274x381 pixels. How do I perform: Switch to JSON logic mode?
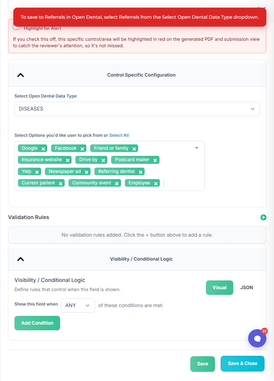pos(247,287)
